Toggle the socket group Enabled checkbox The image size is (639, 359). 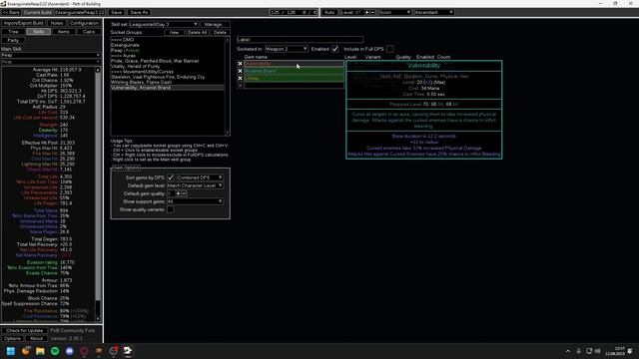(x=335, y=49)
